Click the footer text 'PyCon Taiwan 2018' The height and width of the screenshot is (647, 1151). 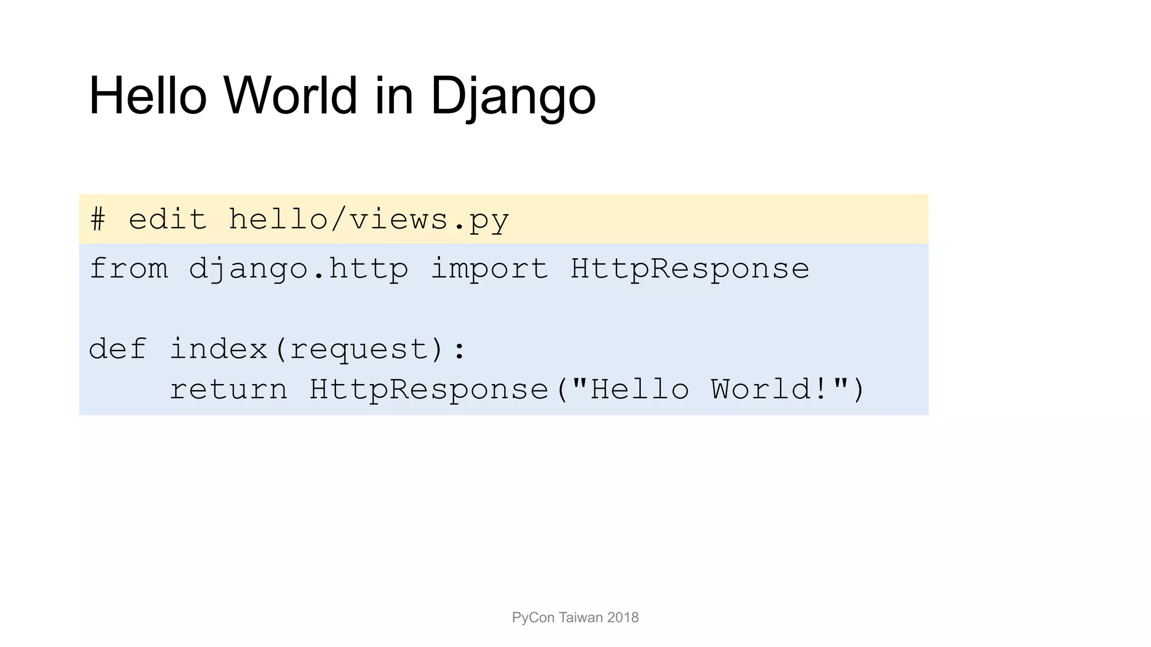(x=575, y=618)
